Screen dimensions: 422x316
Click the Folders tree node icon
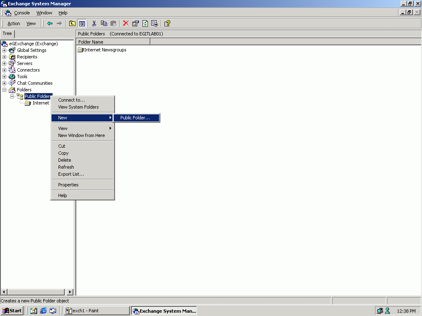tap(12, 90)
